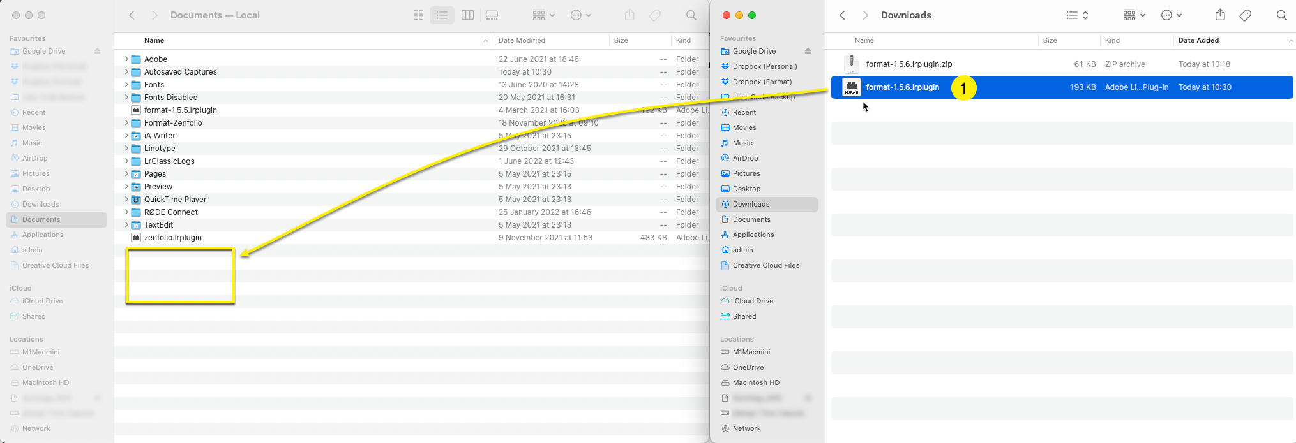Viewport: 1296px width, 443px height.
Task: Go back in the Downloads window
Action: (x=842, y=15)
